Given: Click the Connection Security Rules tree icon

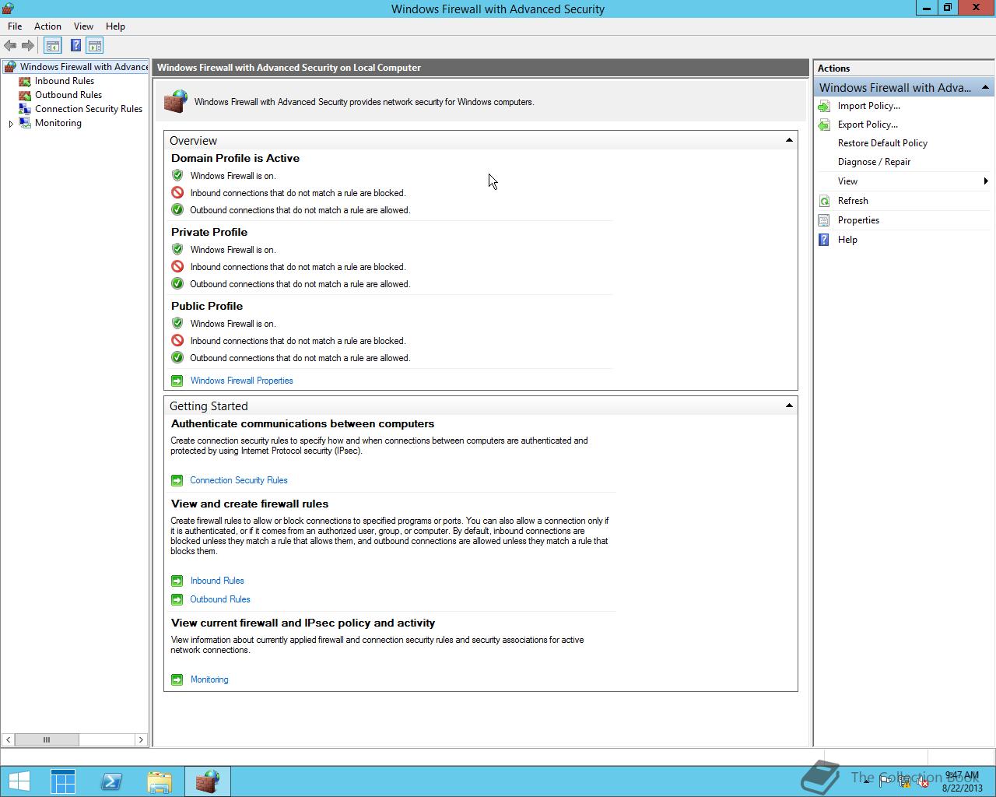Looking at the screenshot, I should pos(25,109).
